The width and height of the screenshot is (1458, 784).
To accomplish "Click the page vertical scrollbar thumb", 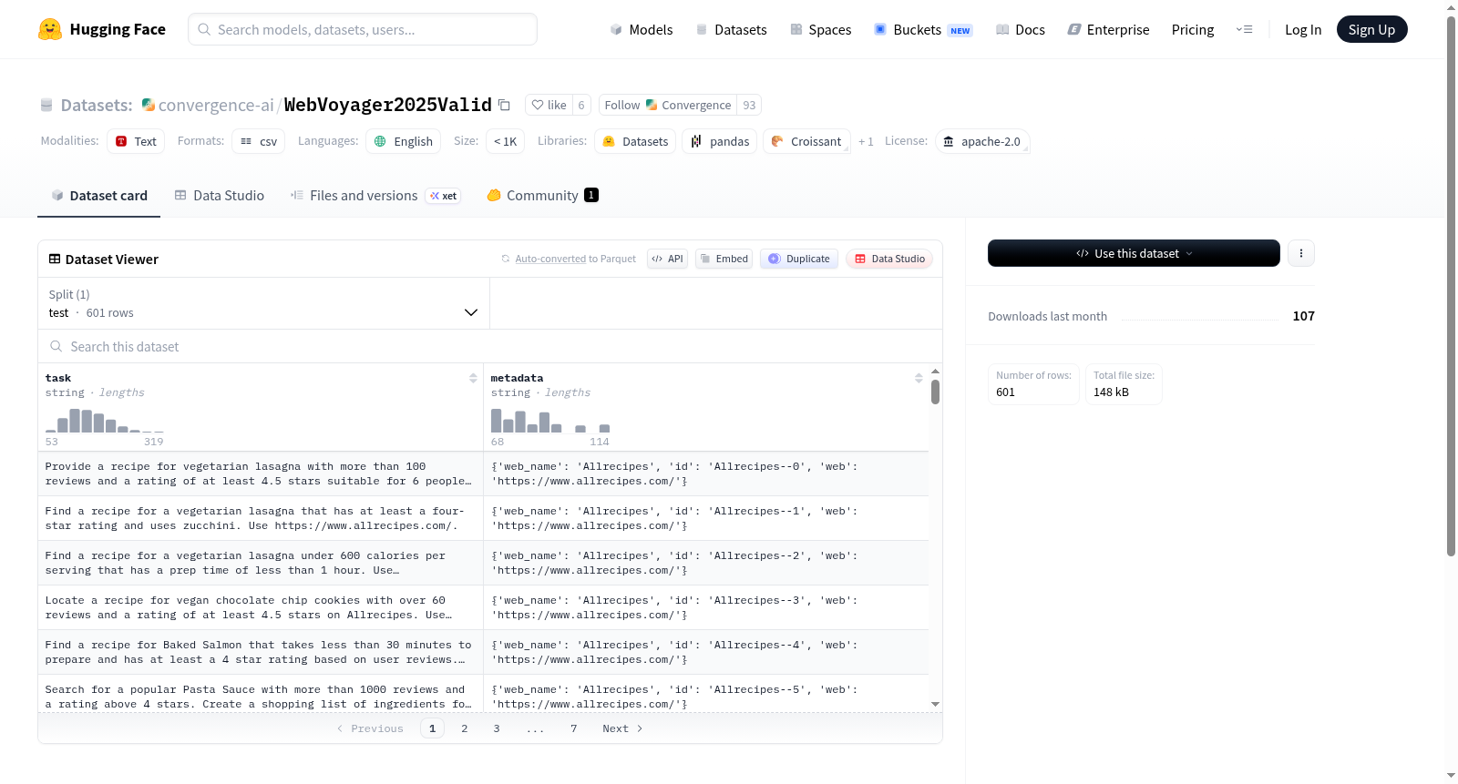I will point(1452,286).
